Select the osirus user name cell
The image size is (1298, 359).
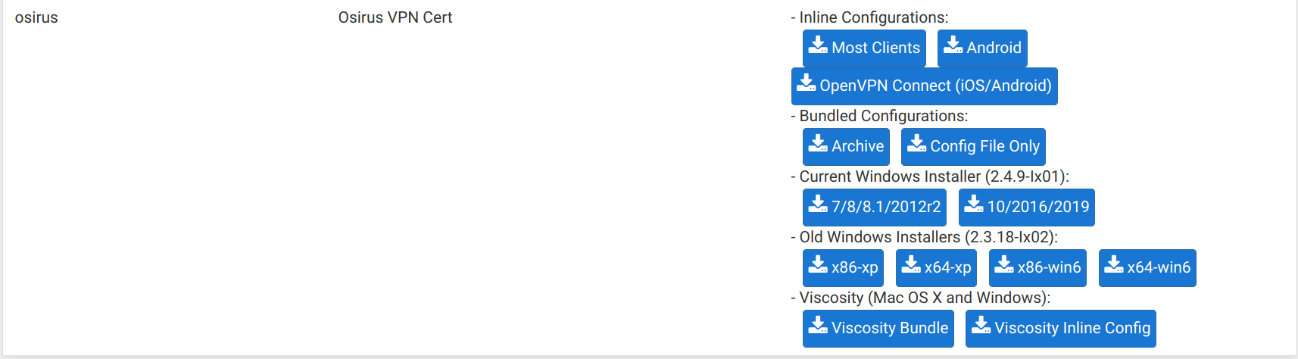point(36,17)
